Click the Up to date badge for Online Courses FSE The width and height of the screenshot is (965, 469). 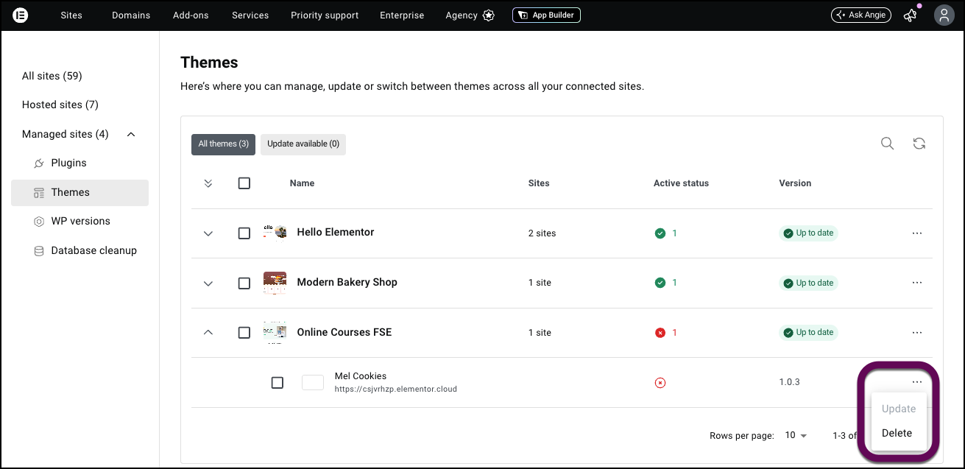(x=808, y=333)
